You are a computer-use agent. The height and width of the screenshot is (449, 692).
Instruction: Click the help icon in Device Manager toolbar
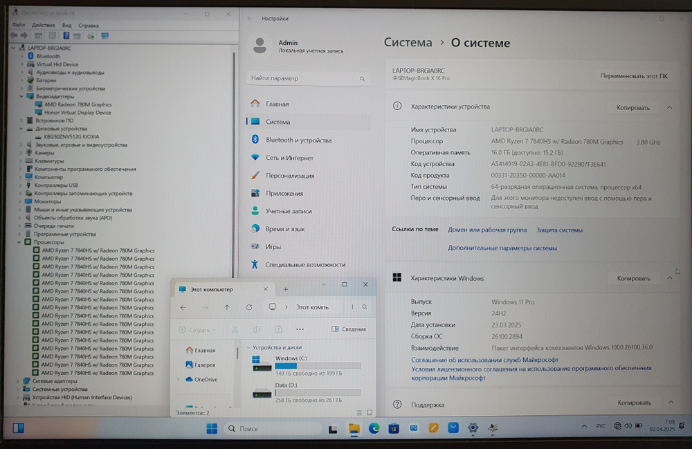point(66,35)
